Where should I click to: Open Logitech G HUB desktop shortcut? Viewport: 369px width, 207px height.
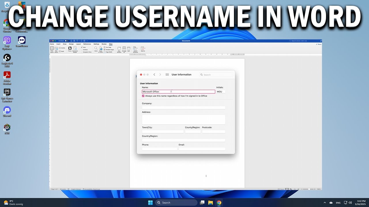click(x=7, y=61)
